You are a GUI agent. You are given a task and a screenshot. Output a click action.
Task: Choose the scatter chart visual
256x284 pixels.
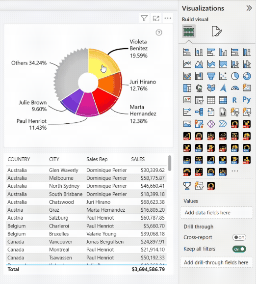[x=223, y=76]
